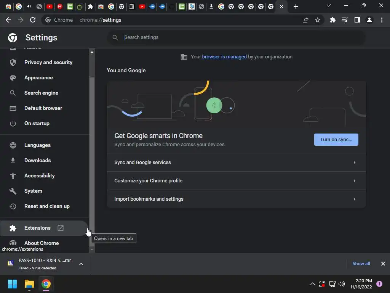
Task: Go back to the previous page
Action: (x=8, y=20)
